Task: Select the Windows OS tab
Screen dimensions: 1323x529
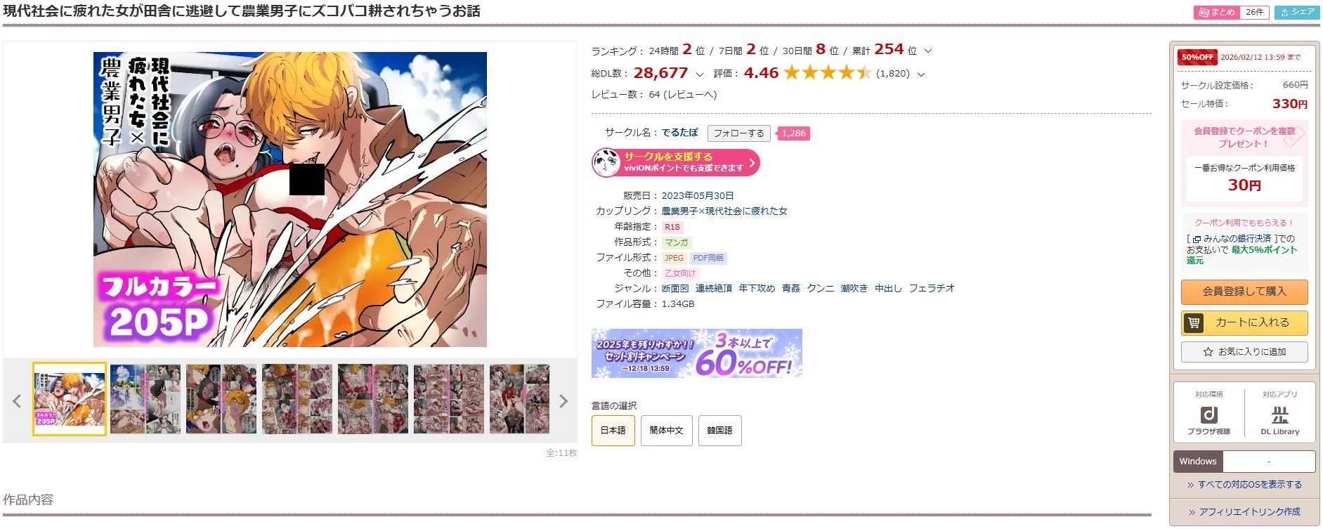Action: [1198, 462]
